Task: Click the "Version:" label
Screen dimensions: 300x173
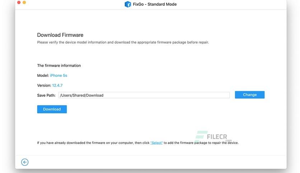Action: pos(44,85)
